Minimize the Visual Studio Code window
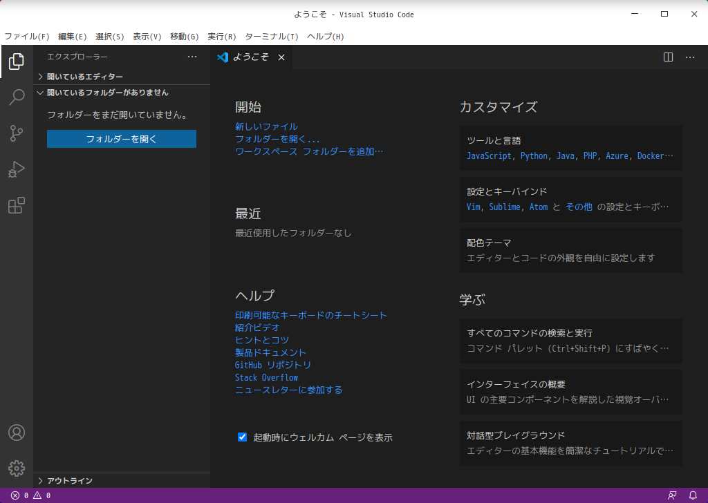The image size is (708, 503). click(635, 14)
